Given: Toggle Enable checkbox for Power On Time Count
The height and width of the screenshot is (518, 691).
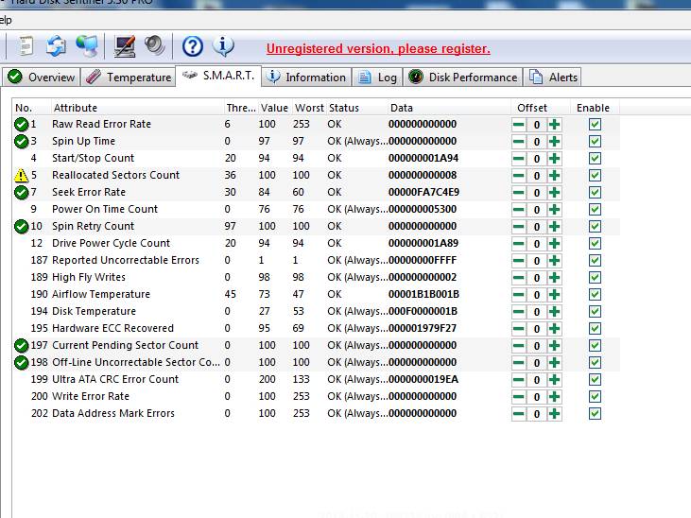Looking at the screenshot, I should pos(595,210).
